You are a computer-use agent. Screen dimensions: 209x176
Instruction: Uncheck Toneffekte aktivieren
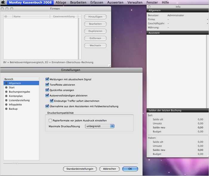[x=47, y=85]
